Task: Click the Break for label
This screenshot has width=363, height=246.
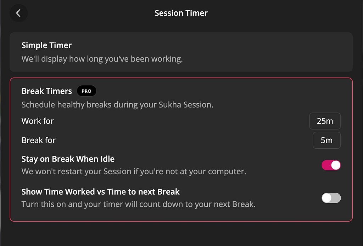Action: (x=38, y=140)
